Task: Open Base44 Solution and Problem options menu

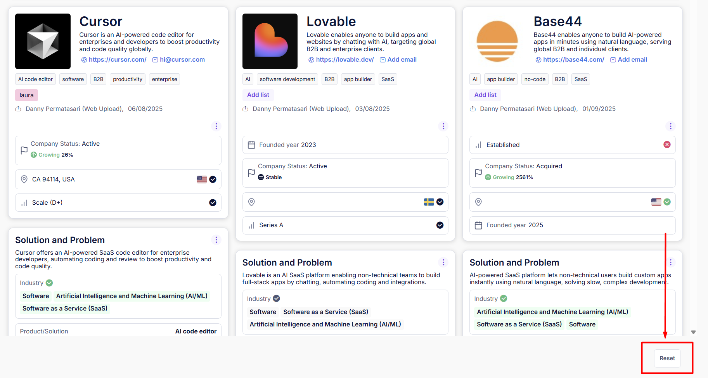Action: tap(670, 262)
